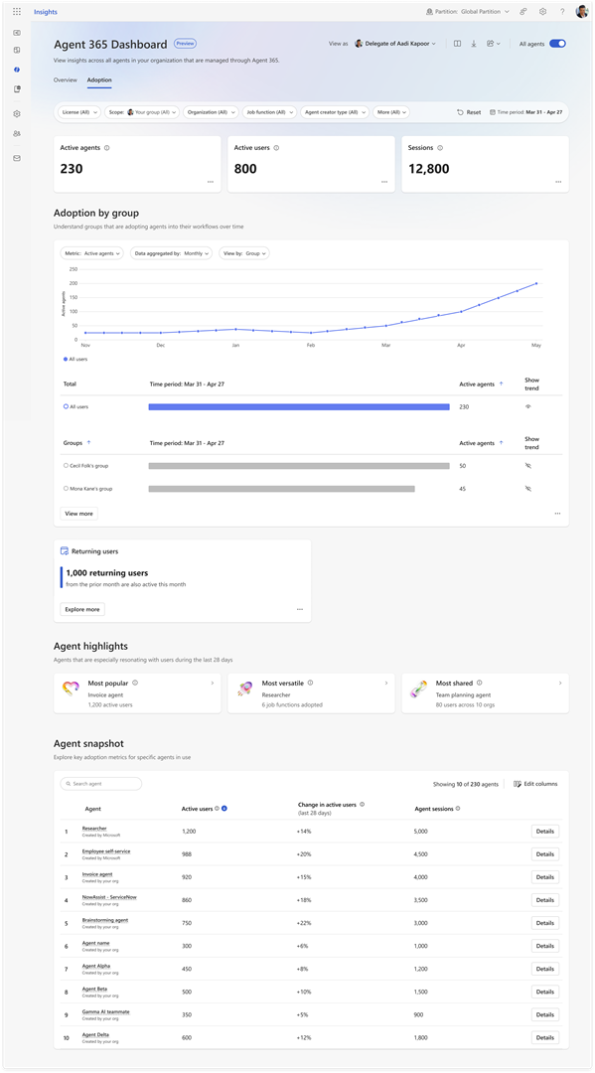Image resolution: width=595 pixels, height=1073 pixels.
Task: Open the Scope: Your group filter
Action: [142, 112]
